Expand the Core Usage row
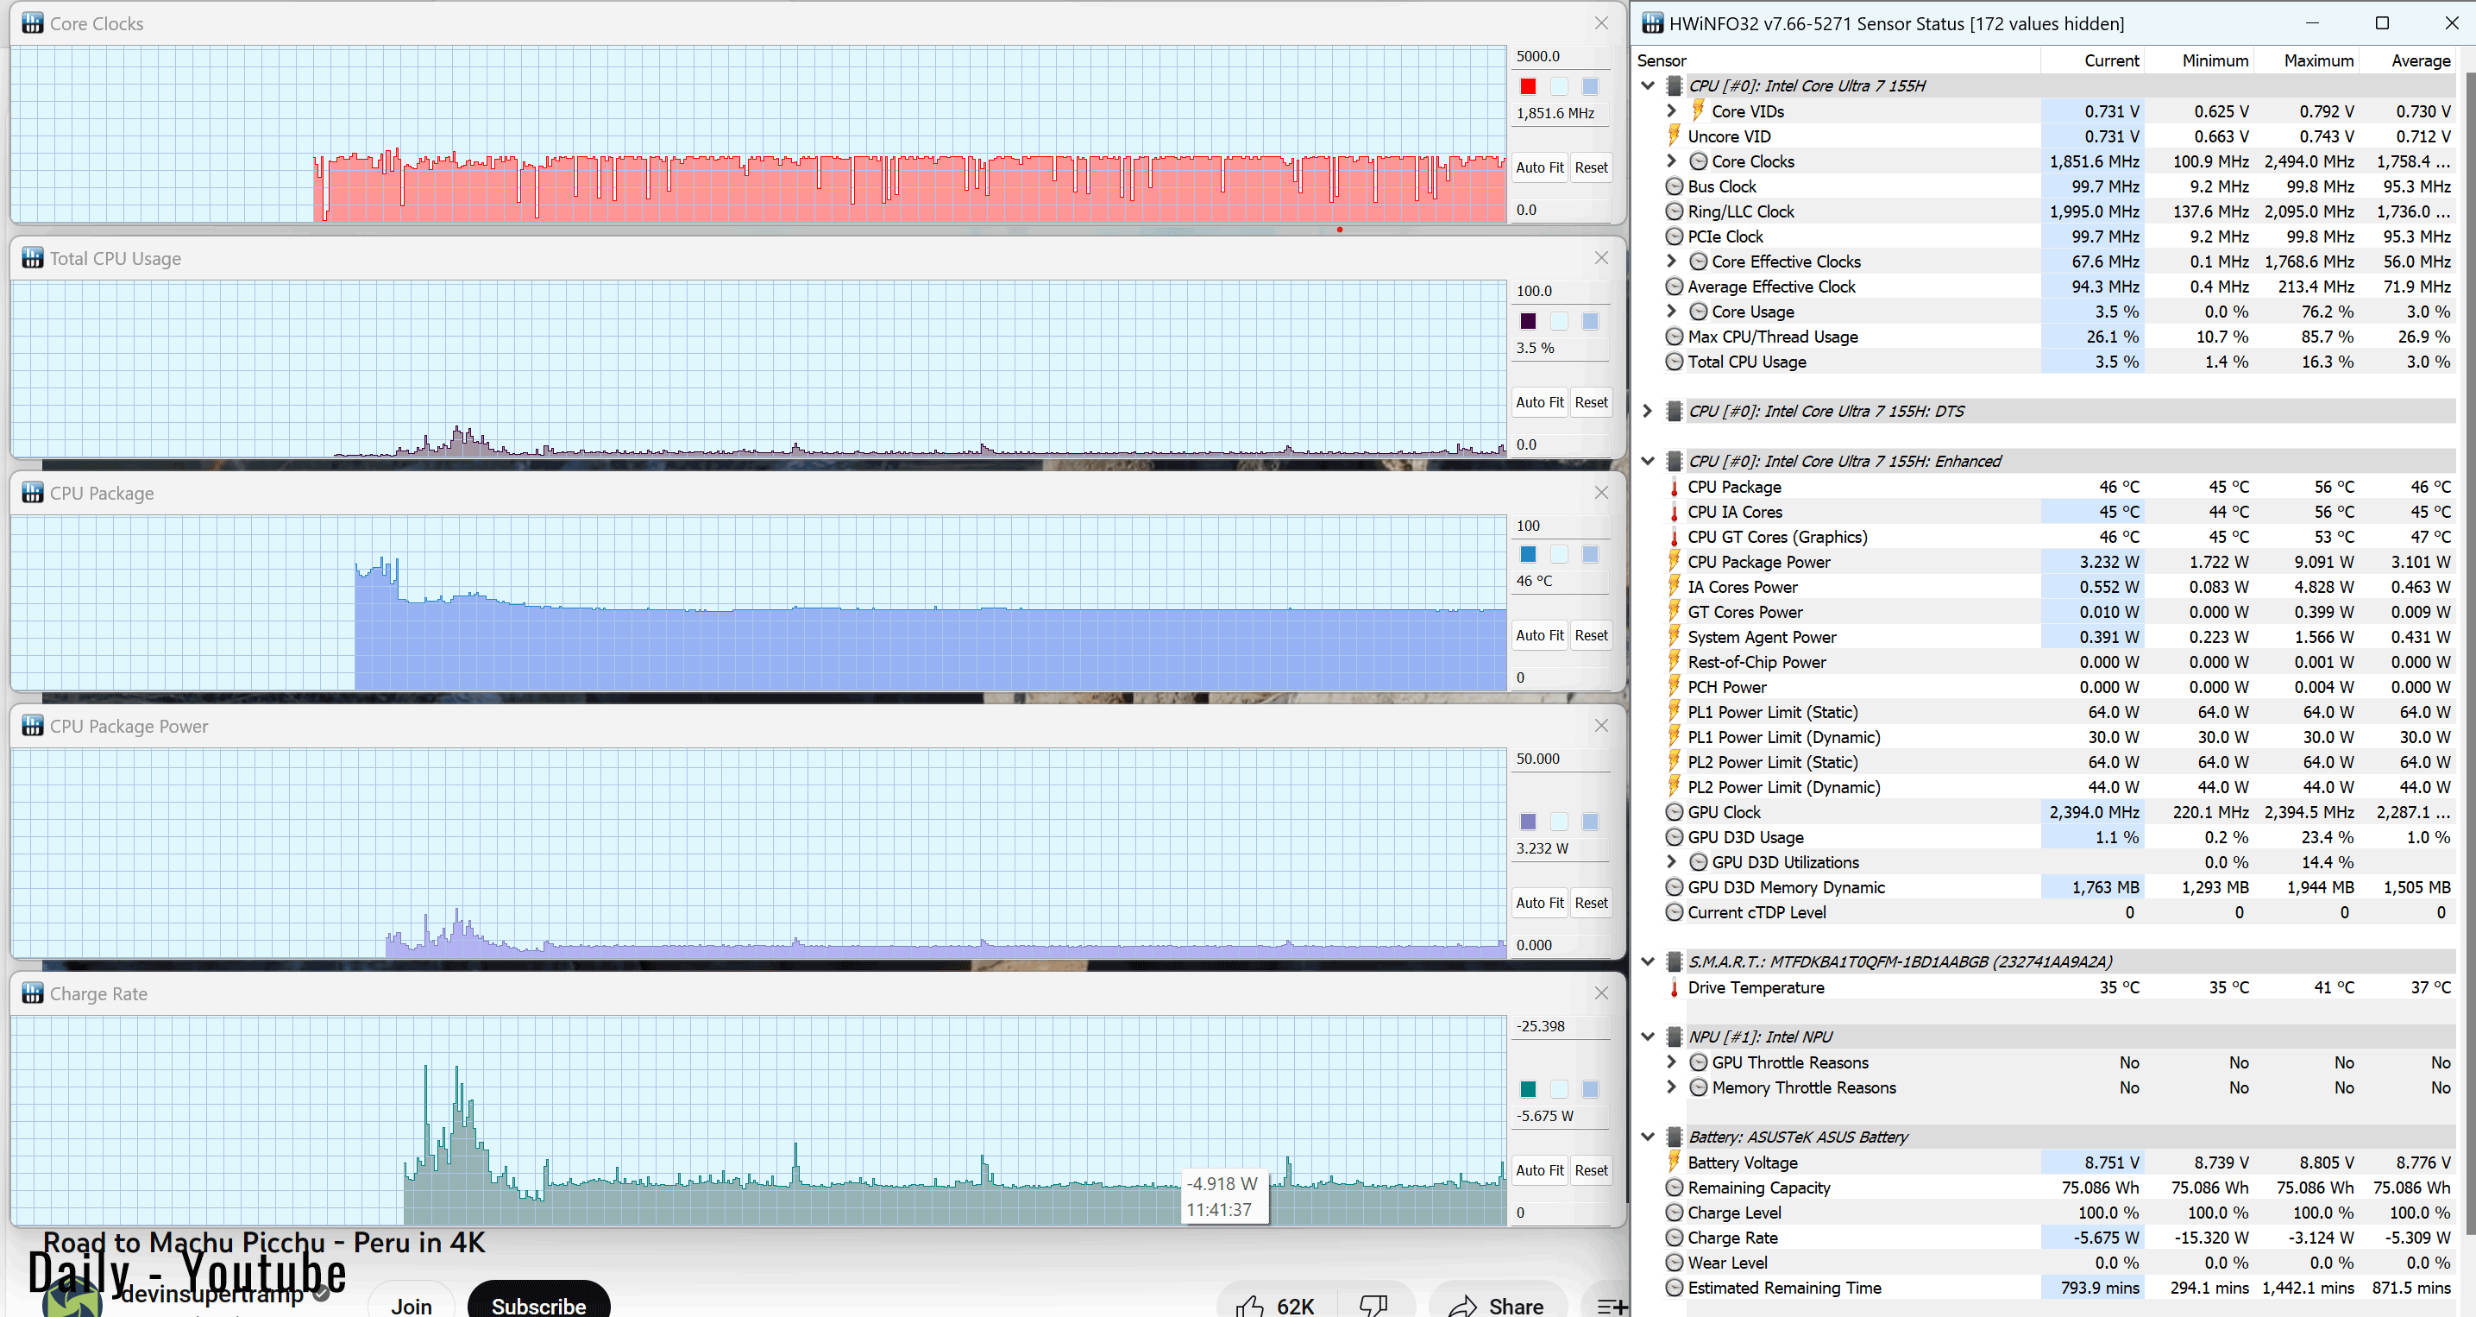 (x=1671, y=311)
